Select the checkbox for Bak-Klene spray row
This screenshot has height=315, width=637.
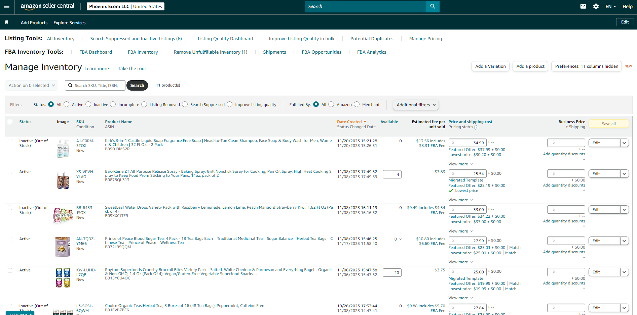[10, 172]
